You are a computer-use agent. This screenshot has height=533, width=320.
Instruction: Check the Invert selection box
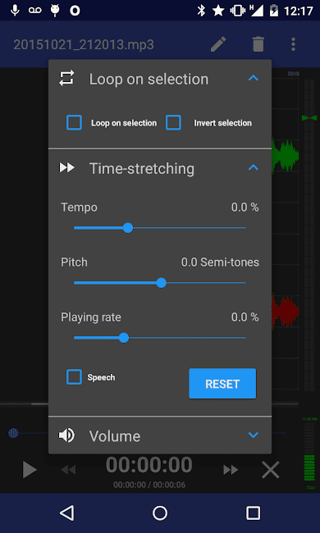(x=173, y=123)
